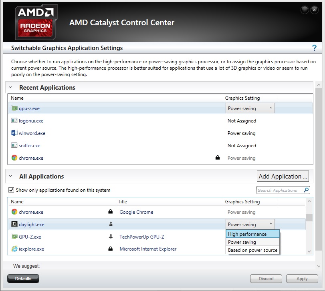Select Based on power source option
The height and width of the screenshot is (291, 325).
pyautogui.click(x=252, y=250)
